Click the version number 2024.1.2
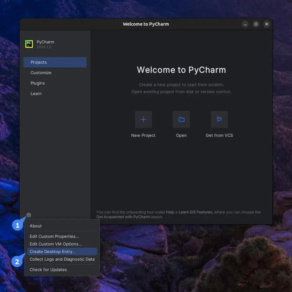Screen dimensions: 292x292 click(x=44, y=47)
